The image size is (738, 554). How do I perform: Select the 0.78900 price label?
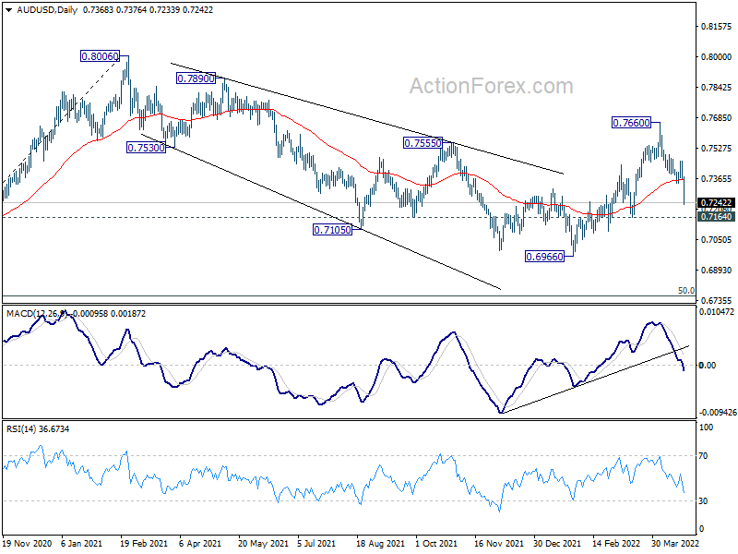[x=196, y=78]
